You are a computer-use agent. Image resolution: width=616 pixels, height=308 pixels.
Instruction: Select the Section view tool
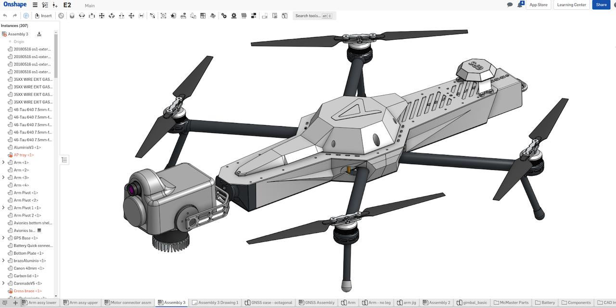[x=274, y=15]
